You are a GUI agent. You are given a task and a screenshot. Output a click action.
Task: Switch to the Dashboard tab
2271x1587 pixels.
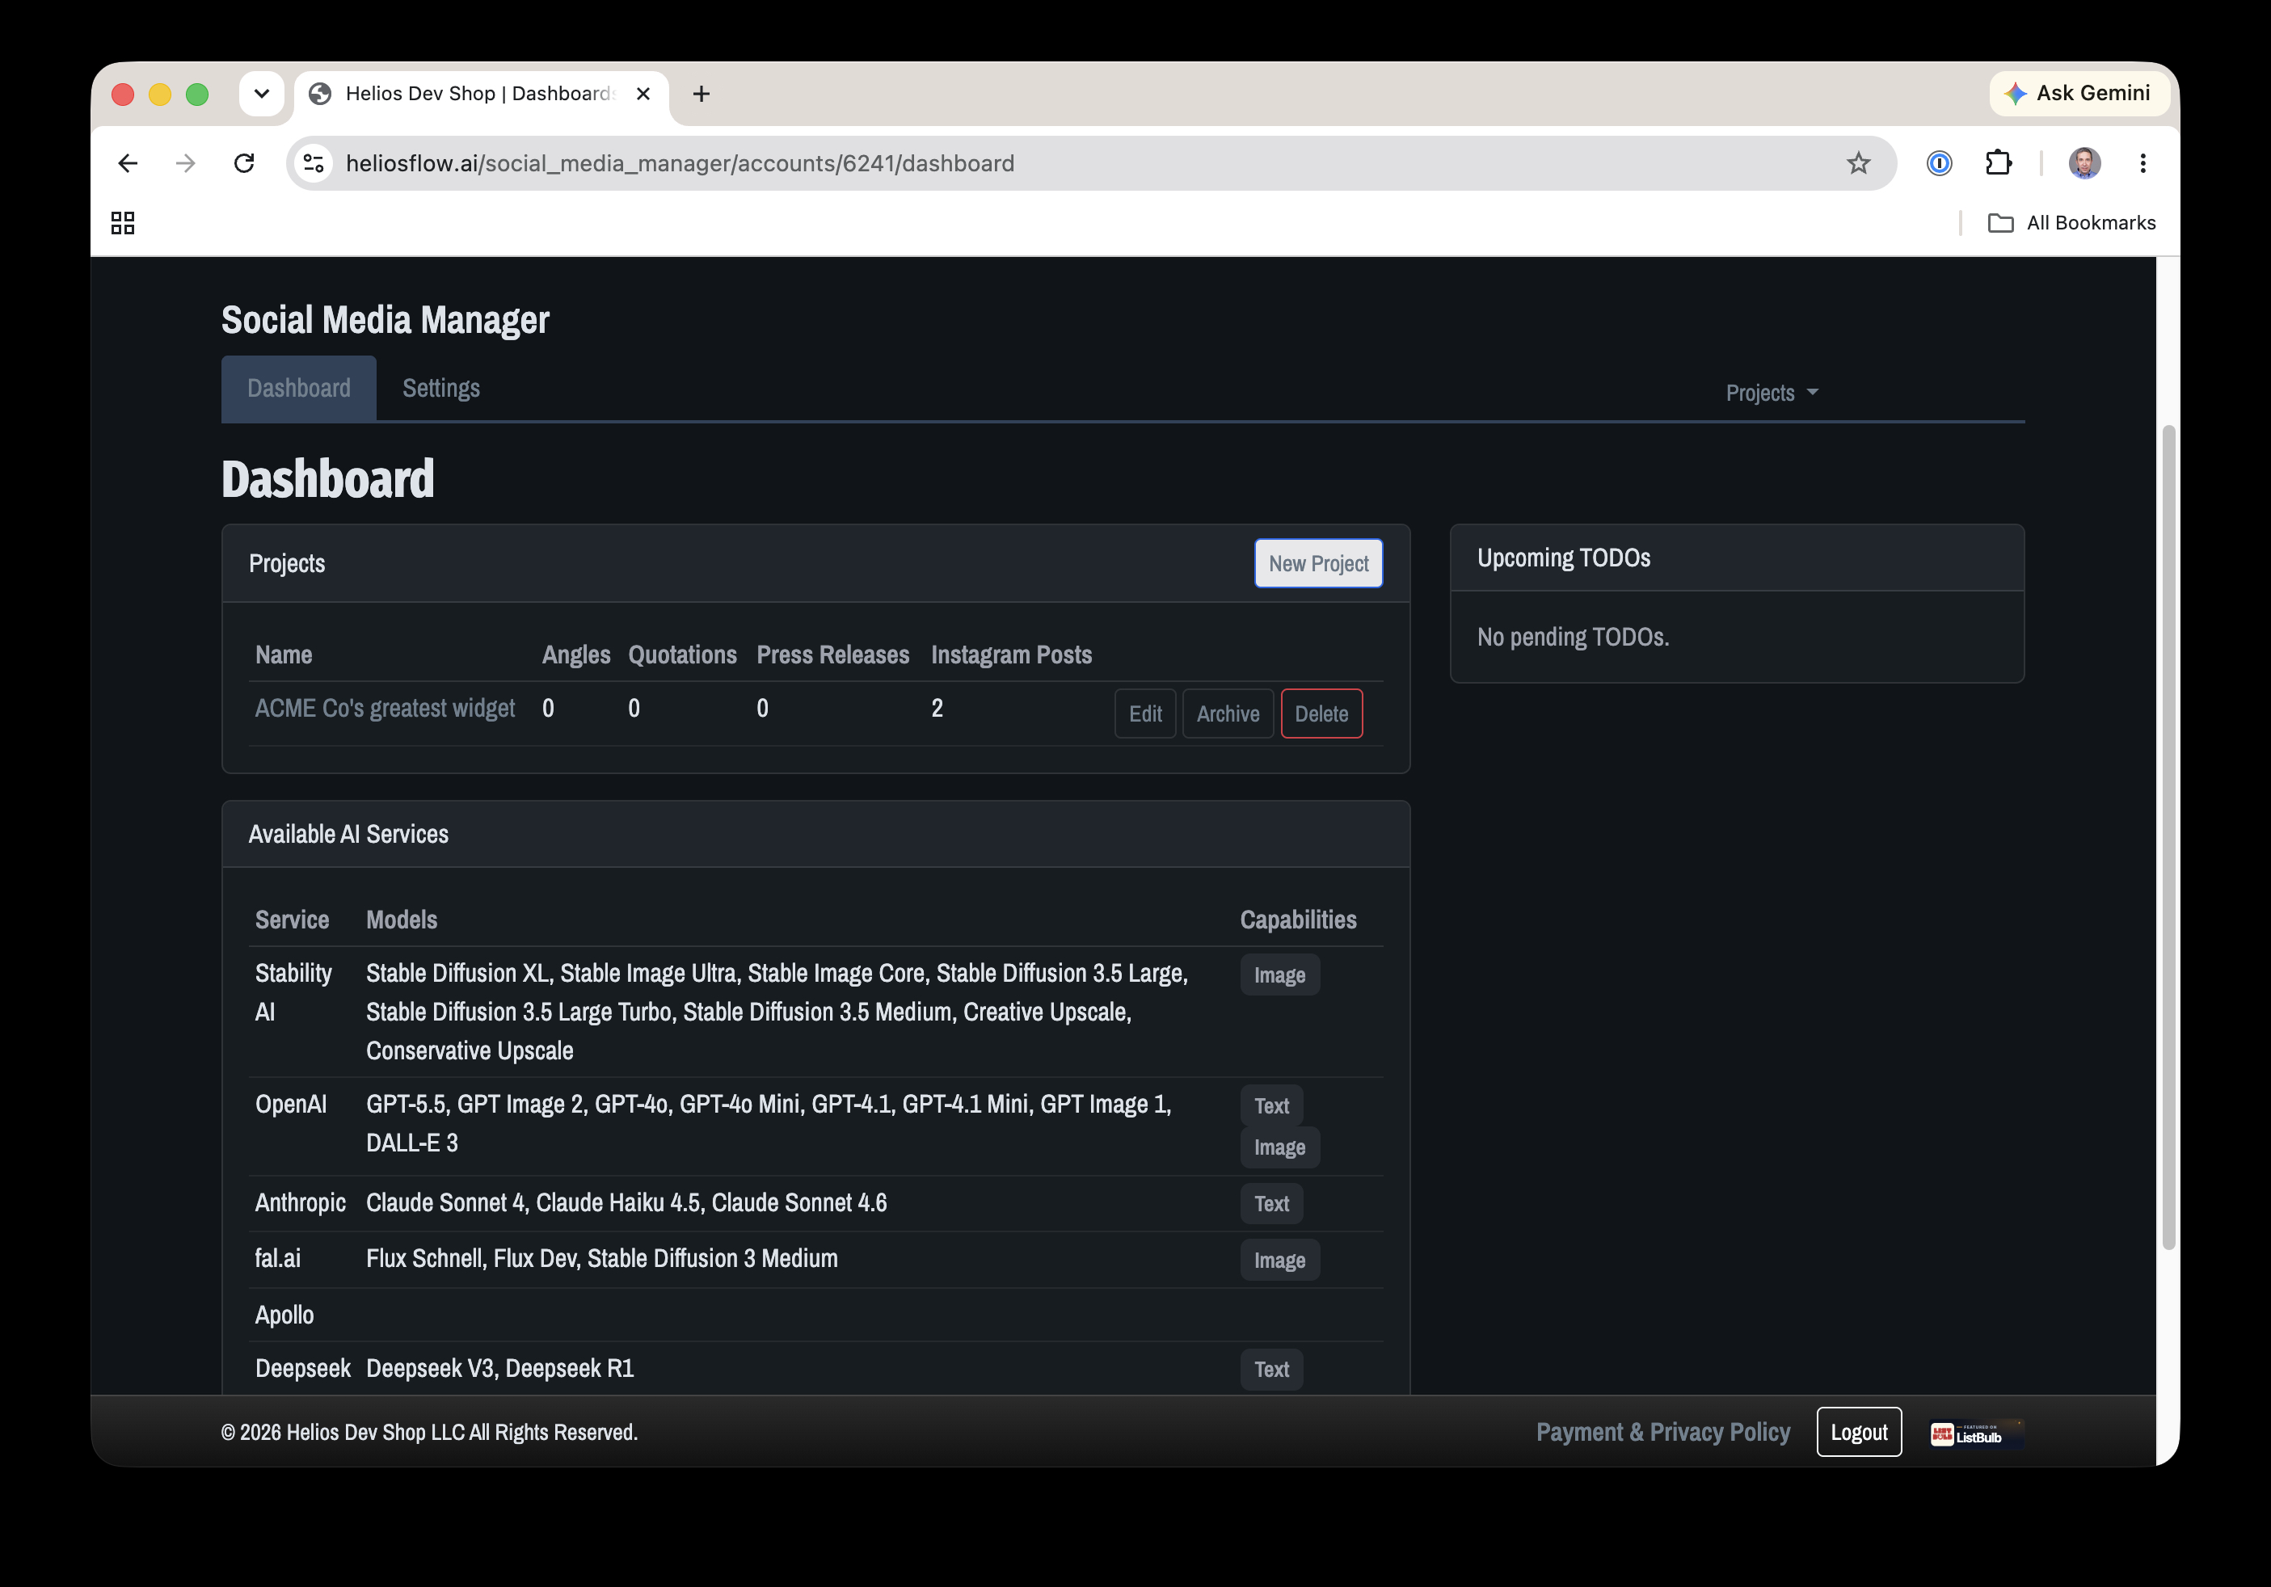299,388
